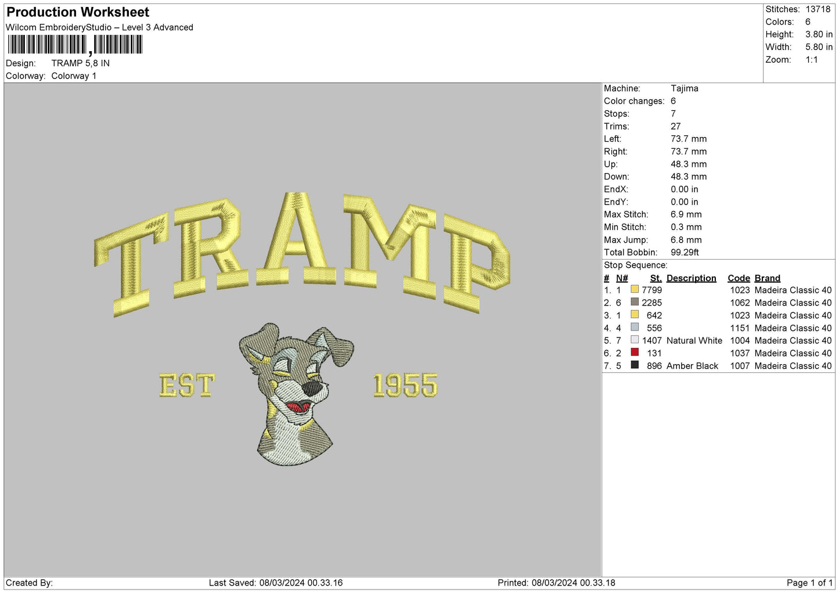Click the stitch count 2285 in row 2

(651, 303)
